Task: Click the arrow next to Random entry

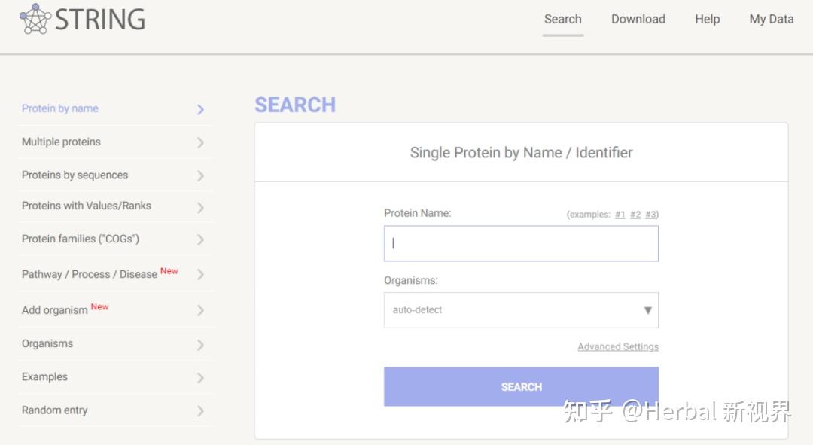Action: point(200,411)
